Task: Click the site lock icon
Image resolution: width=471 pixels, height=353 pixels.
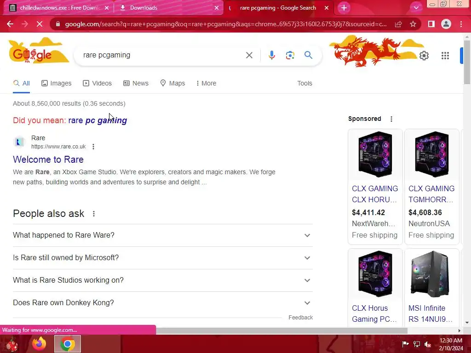Action: (x=57, y=24)
